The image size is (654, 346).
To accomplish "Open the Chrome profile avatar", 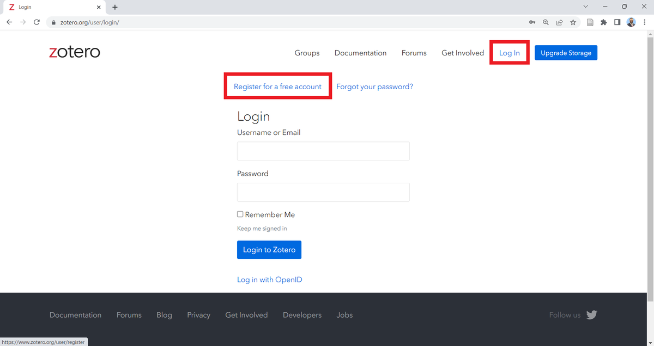I will pyautogui.click(x=631, y=22).
